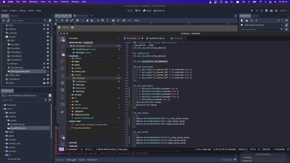Select the Scale tool in Godot toolbar
The height and width of the screenshot is (163, 290).
pos(72,20)
